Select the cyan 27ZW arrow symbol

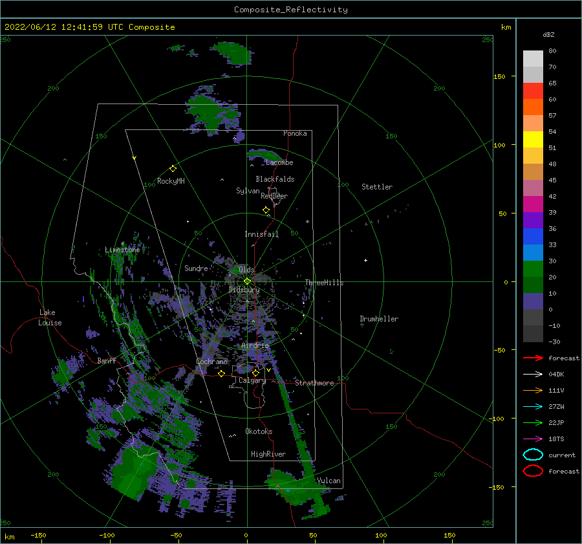(x=533, y=407)
